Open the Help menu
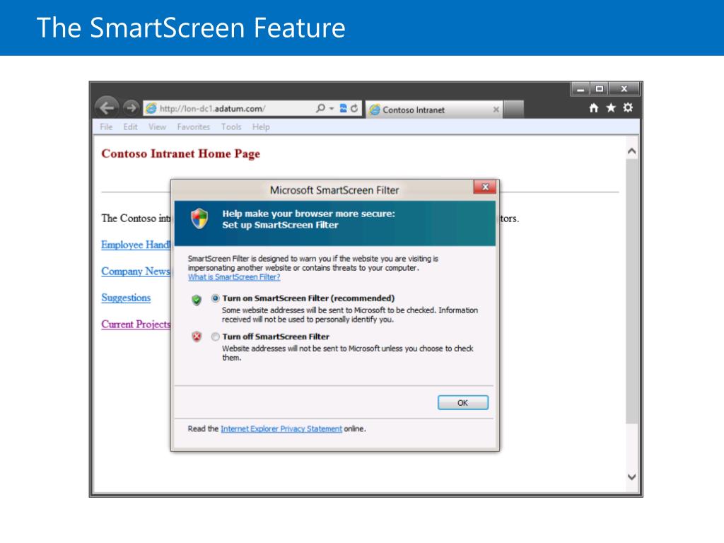Image resolution: width=724 pixels, height=543 pixels. pyautogui.click(x=261, y=127)
